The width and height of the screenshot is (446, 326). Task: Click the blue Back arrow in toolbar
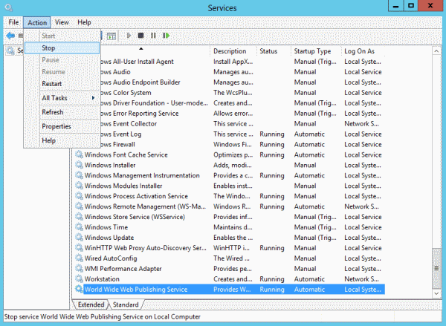[10, 36]
